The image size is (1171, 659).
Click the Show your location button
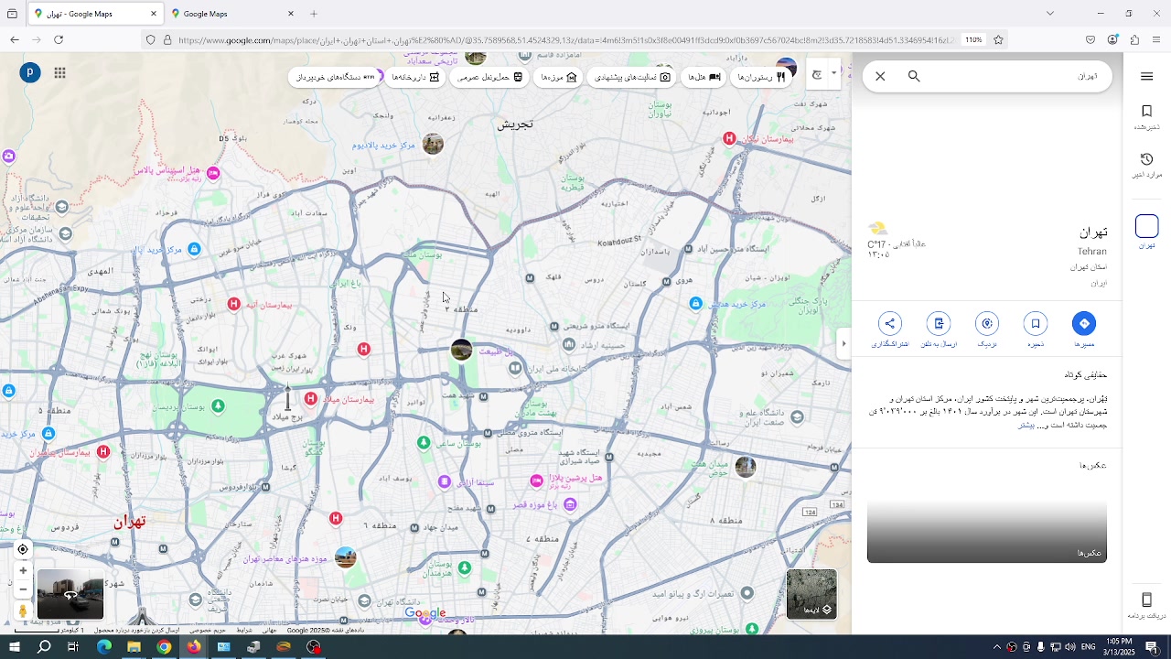[23, 549]
